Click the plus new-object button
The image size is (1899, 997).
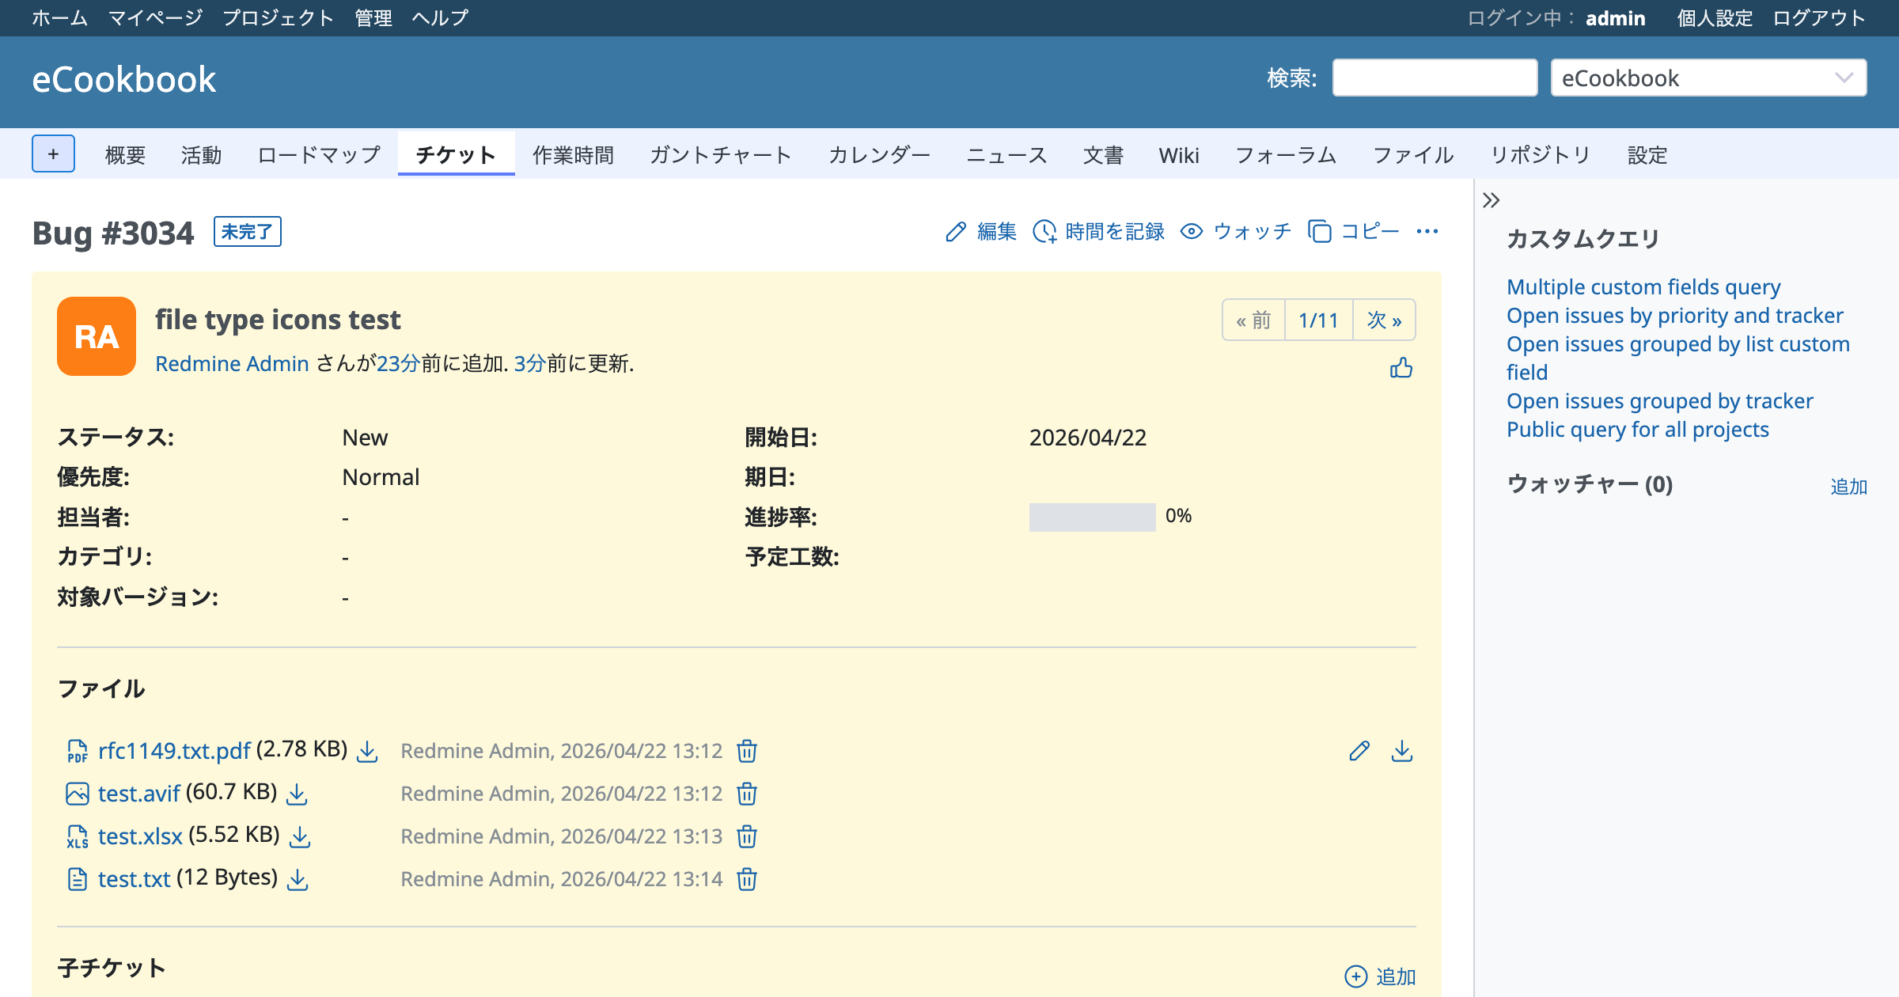(x=53, y=154)
